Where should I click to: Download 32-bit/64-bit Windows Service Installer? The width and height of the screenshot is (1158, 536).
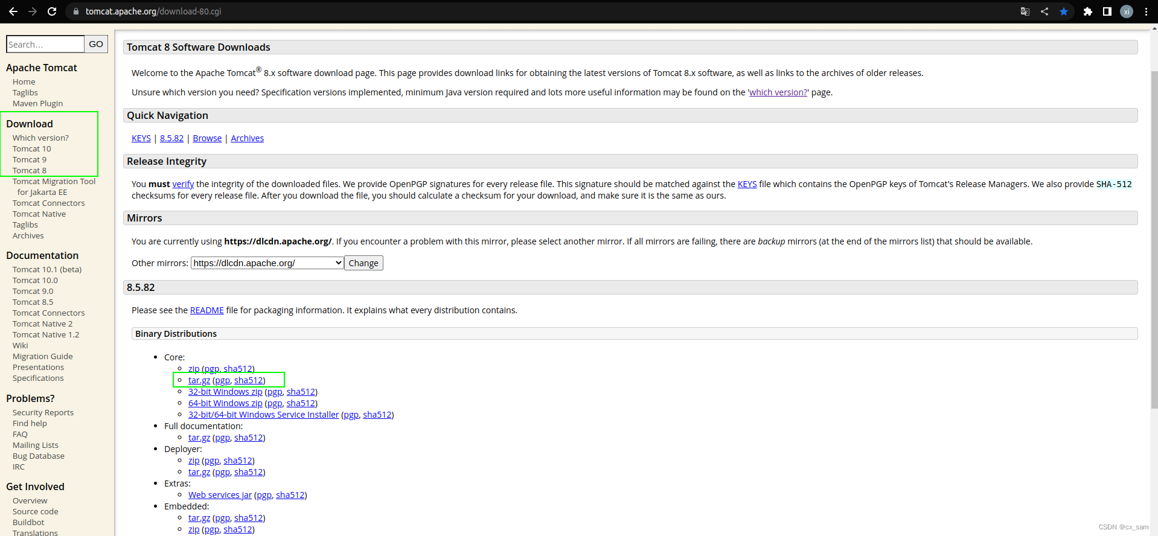263,415
